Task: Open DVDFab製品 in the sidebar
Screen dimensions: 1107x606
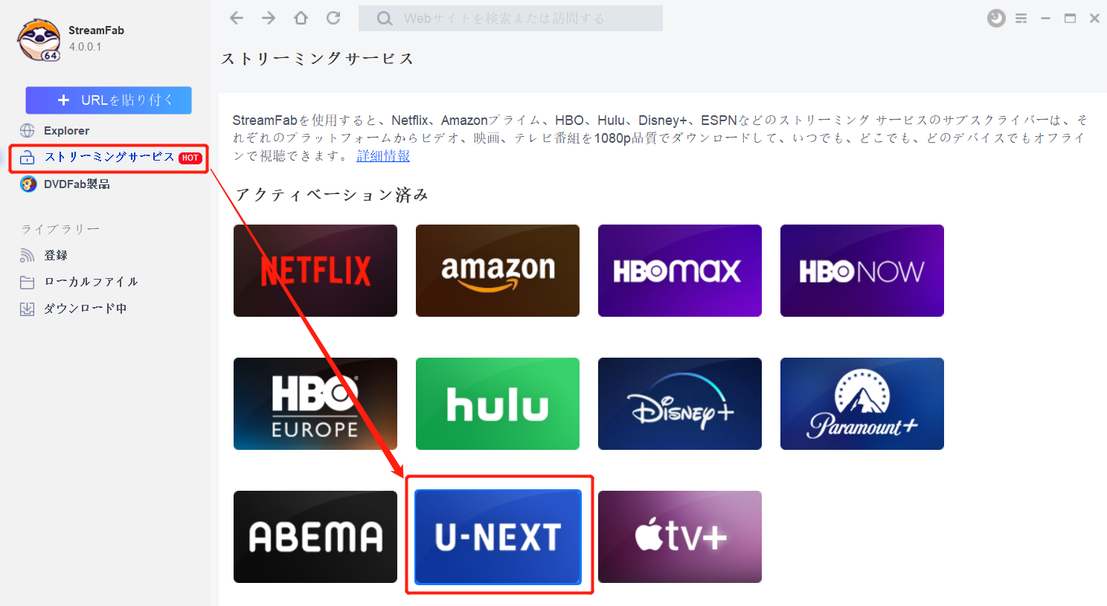Action: tap(77, 184)
